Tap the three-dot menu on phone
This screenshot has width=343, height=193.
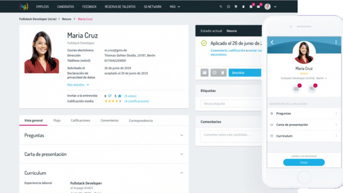tap(336, 42)
